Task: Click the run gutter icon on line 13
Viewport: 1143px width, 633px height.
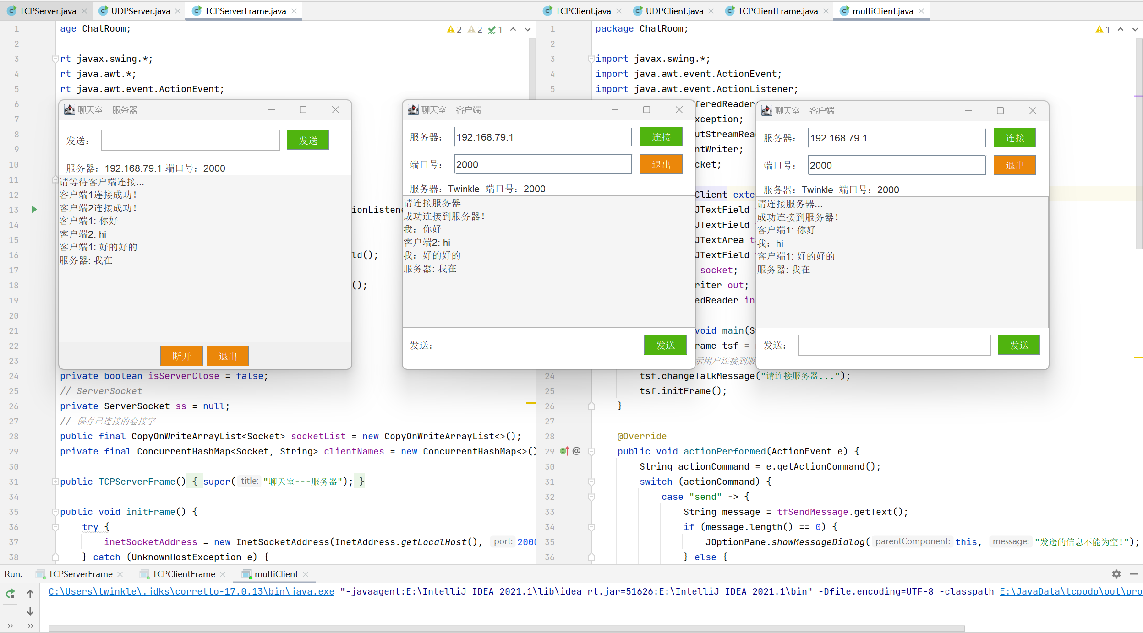Action: click(x=34, y=210)
